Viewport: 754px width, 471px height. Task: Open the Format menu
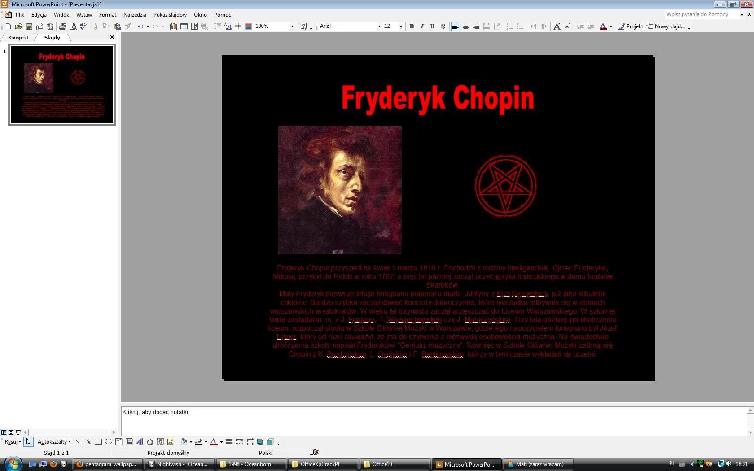click(x=108, y=15)
